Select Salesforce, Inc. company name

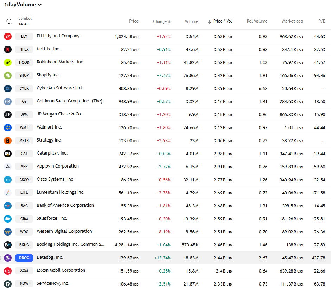[x=52, y=218]
